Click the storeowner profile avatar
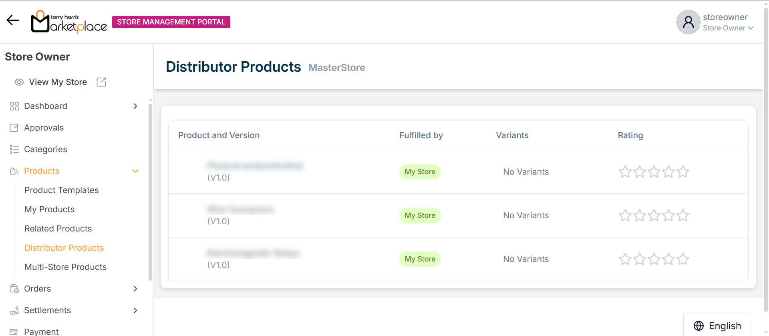The image size is (769, 336). point(688,22)
